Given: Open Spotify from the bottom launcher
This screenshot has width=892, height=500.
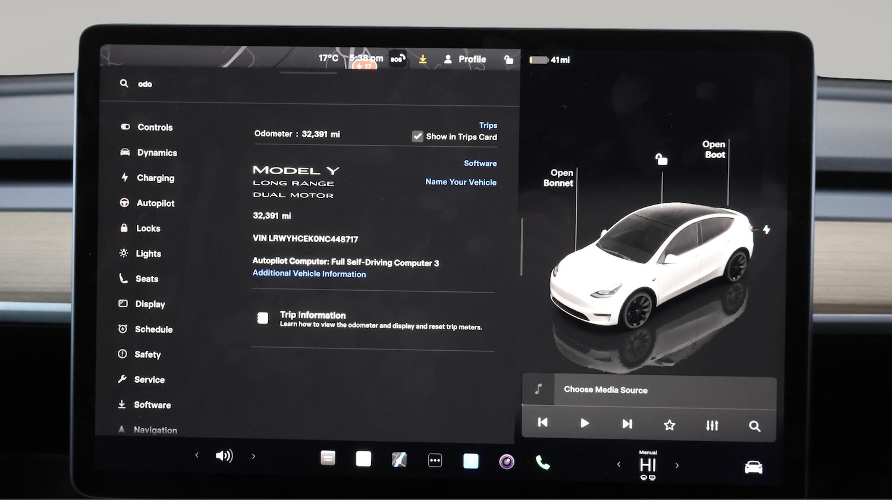Looking at the screenshot, I should click(507, 460).
